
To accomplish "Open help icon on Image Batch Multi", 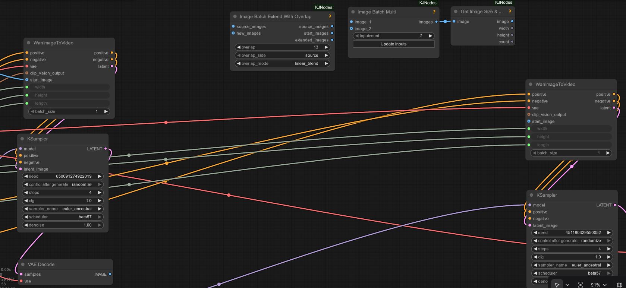I will click(x=434, y=12).
